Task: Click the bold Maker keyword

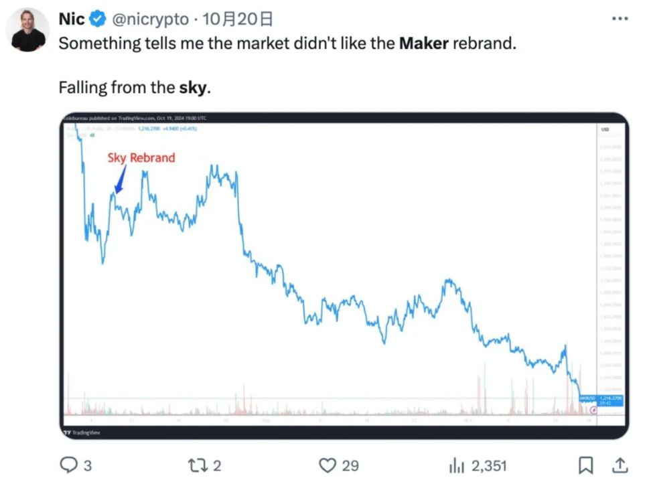Action: pyautogui.click(x=423, y=44)
